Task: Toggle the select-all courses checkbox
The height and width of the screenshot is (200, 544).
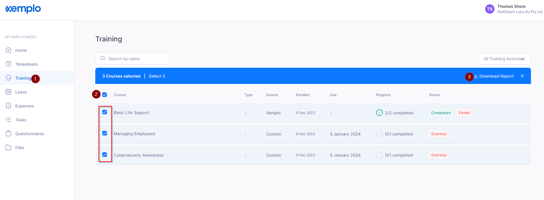Action: (x=105, y=95)
